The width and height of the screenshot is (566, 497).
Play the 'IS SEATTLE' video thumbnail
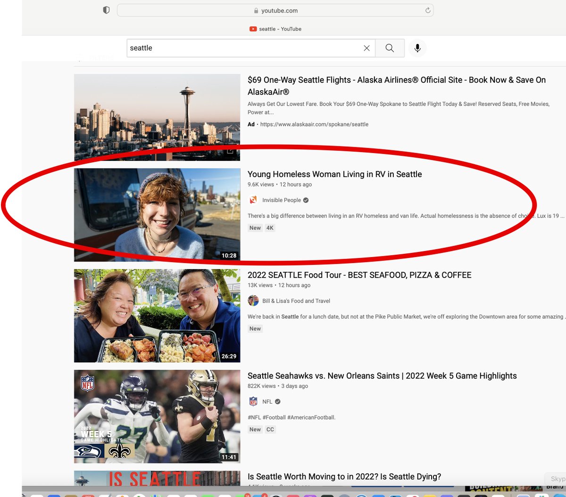pos(157,479)
